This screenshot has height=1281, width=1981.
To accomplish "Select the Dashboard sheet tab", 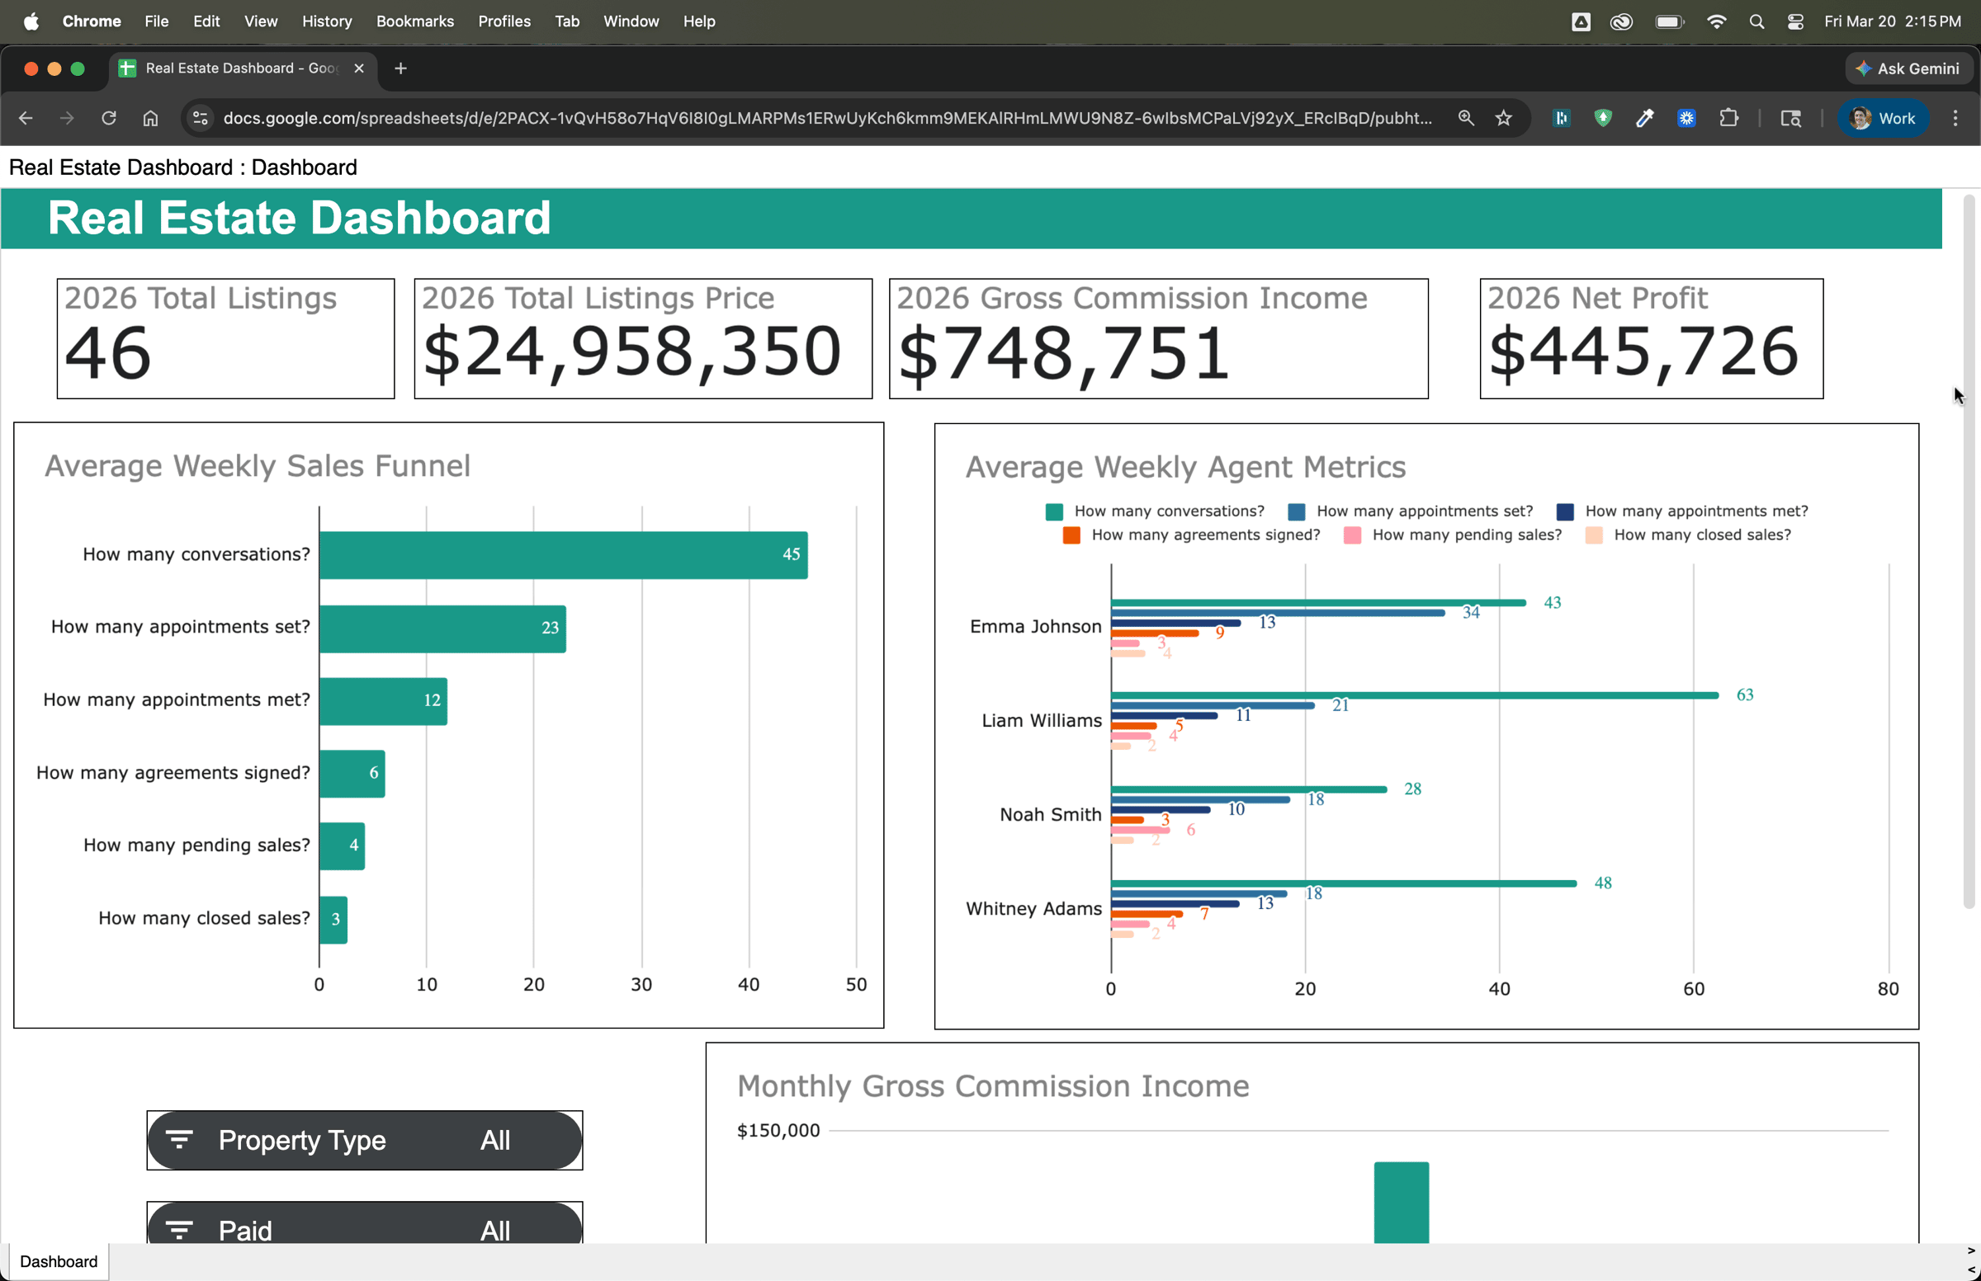I will (59, 1261).
